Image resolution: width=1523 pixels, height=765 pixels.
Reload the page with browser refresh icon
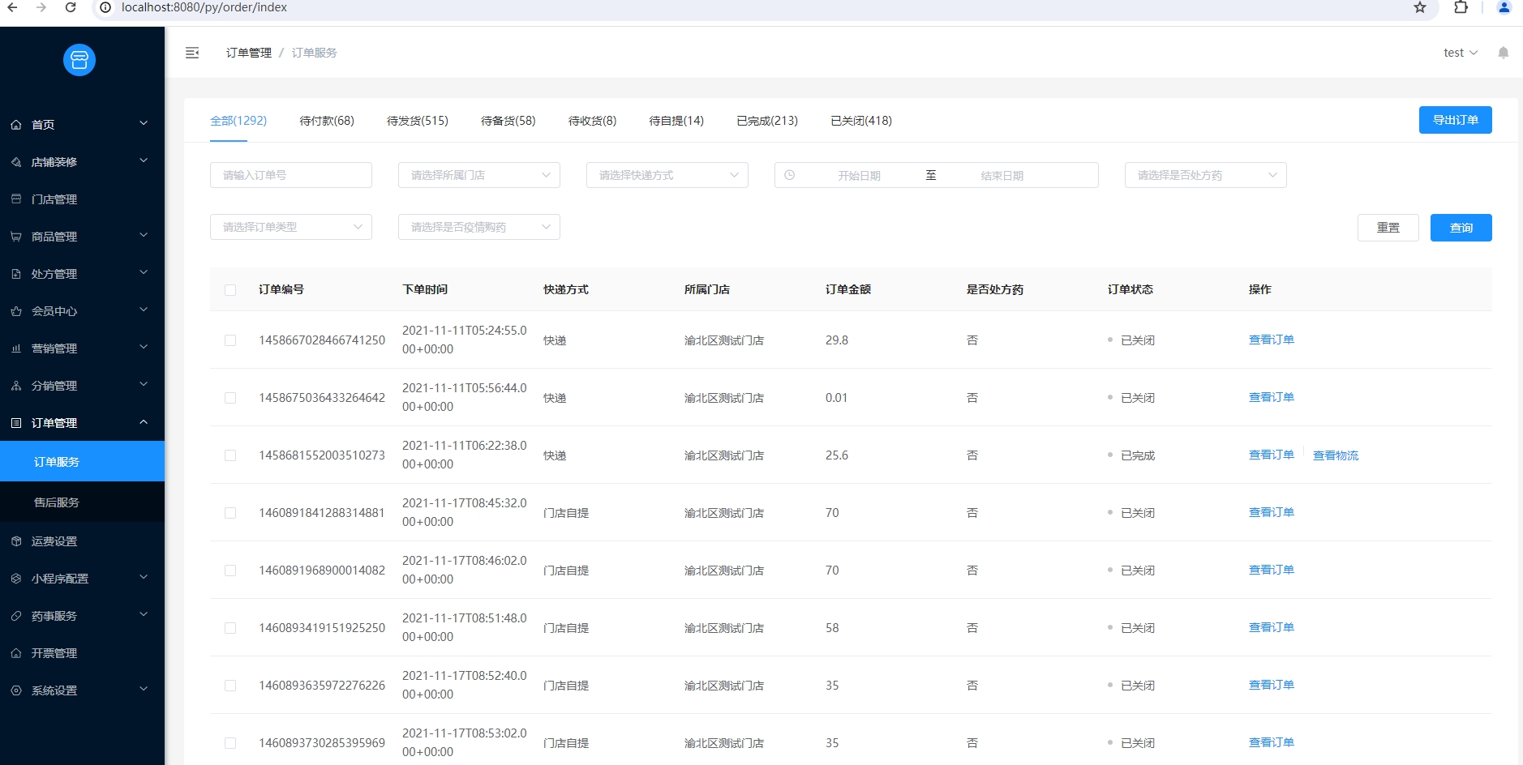click(x=71, y=7)
